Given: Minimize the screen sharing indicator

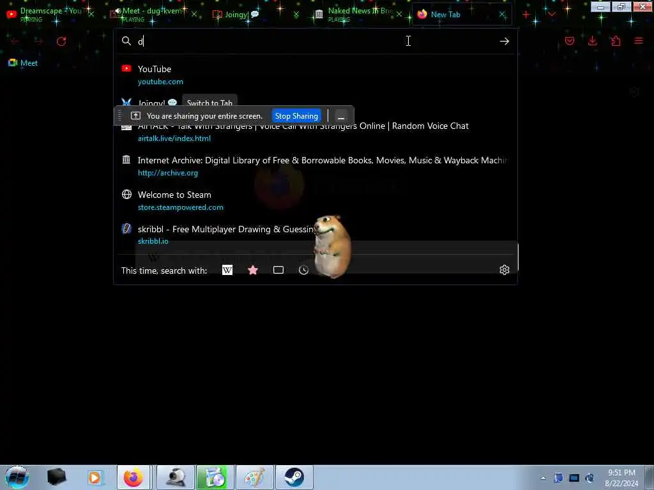Looking at the screenshot, I should [x=341, y=116].
